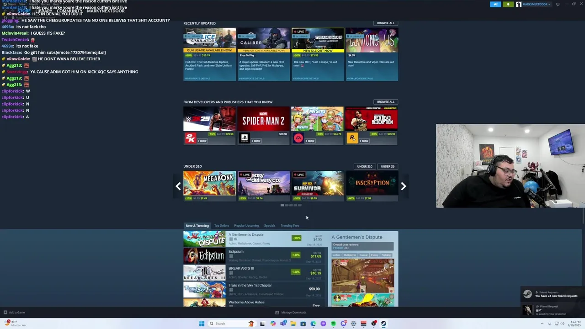
Task: Select Trails in the Sky 1st Chapter row
Action: pos(254,290)
